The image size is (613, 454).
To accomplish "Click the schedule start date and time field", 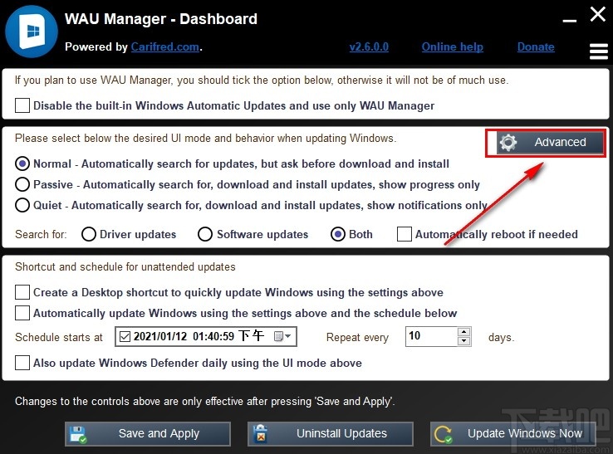I will 206,336.
